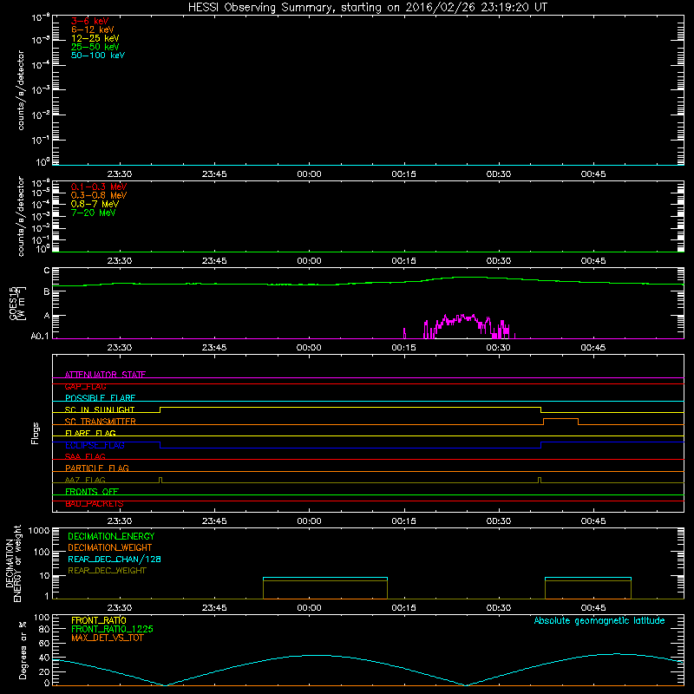Select the SC_TRANSMITTER flag label
Screen dimensions: 694x694
point(101,422)
